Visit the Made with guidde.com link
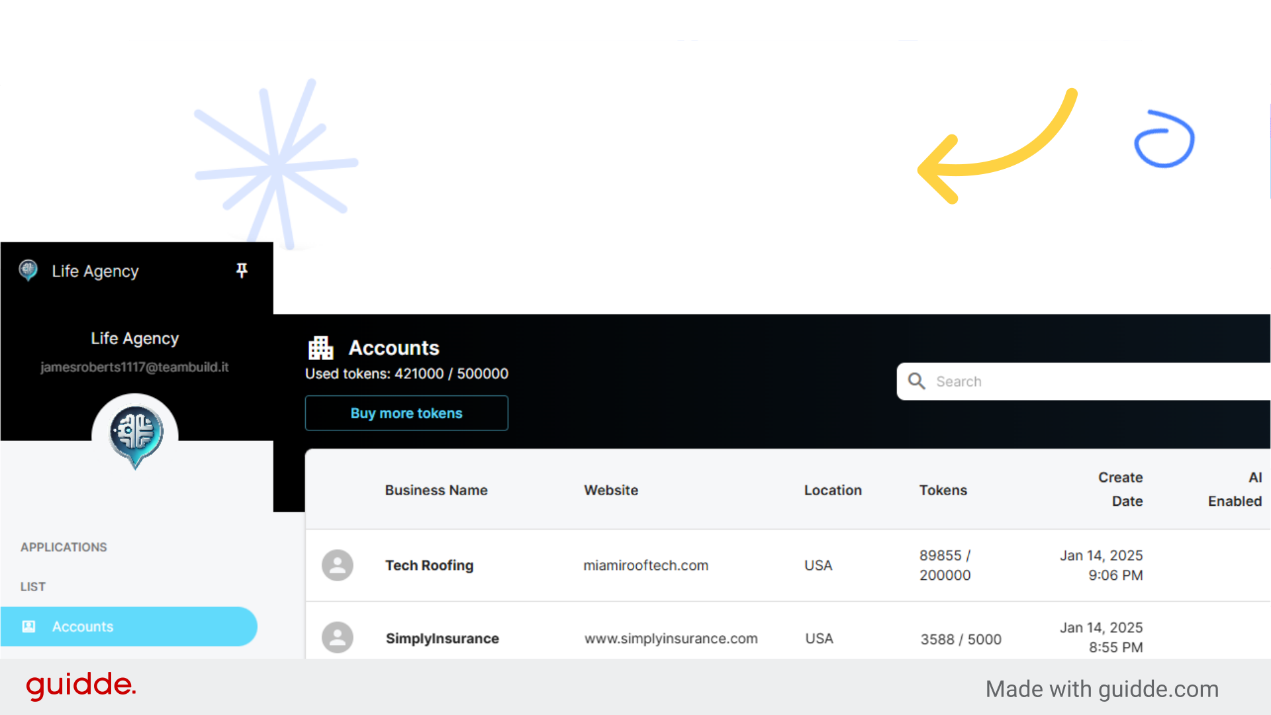The image size is (1271, 715). [1102, 689]
